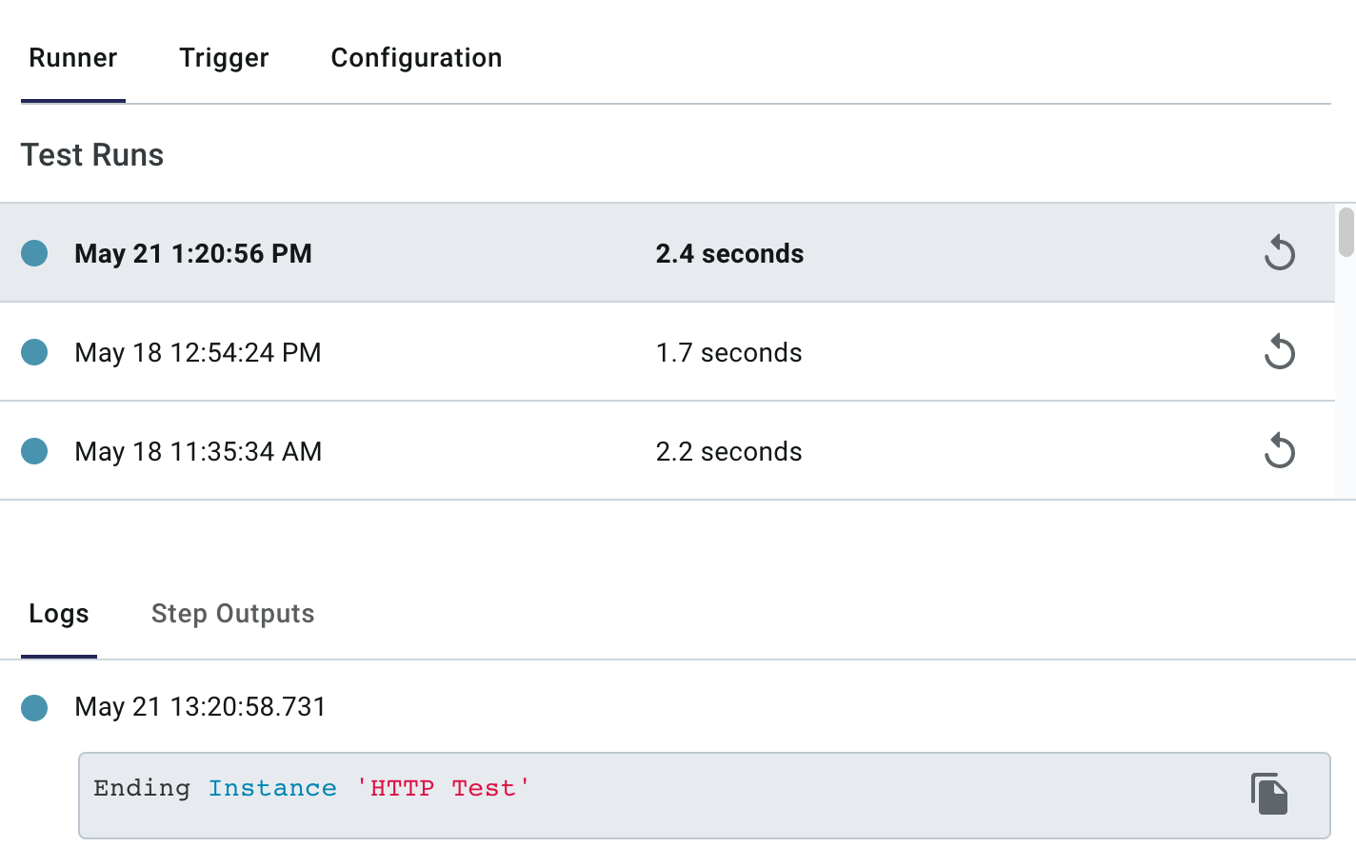The width and height of the screenshot is (1356, 847).
Task: Click the Runner tab
Action: [72, 57]
